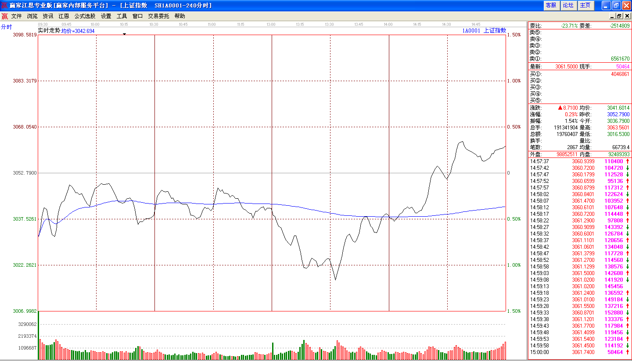Restore the inner chart document window
This screenshot has width=632, height=361.
619,16
